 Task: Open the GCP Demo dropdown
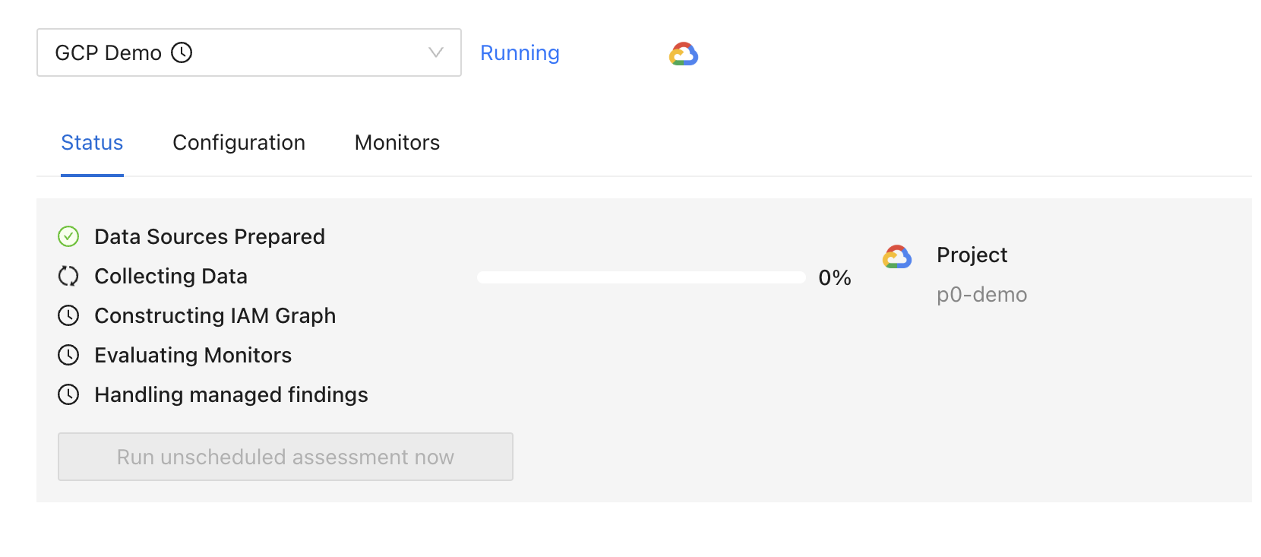tap(248, 52)
